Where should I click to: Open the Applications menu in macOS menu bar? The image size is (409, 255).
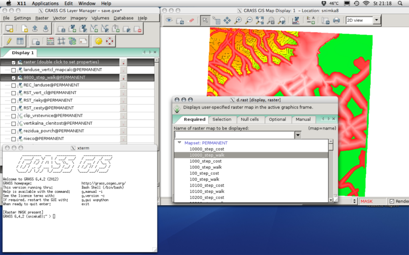tap(45, 3)
